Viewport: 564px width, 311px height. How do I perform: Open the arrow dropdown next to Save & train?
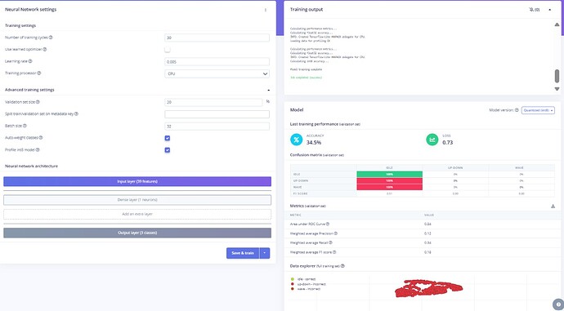coord(265,253)
